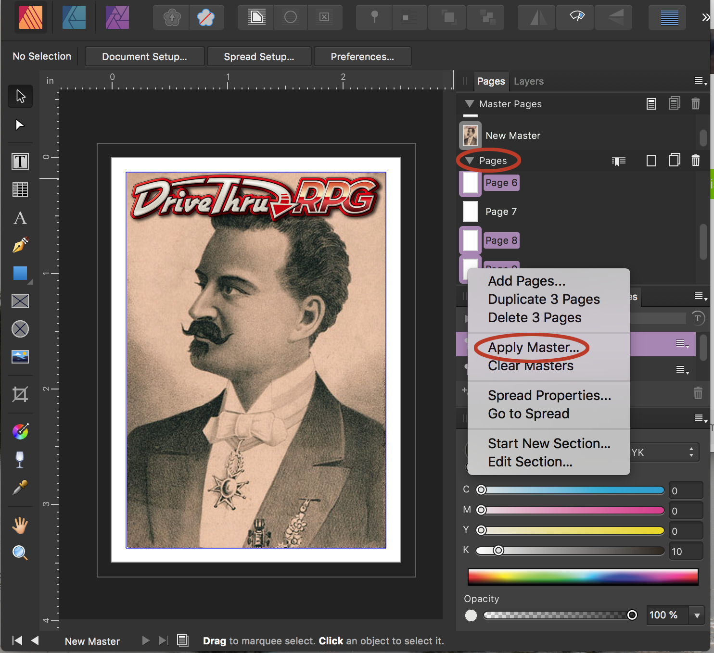Viewport: 714px width, 653px height.
Task: Activate the Zoom tool
Action: (x=20, y=553)
